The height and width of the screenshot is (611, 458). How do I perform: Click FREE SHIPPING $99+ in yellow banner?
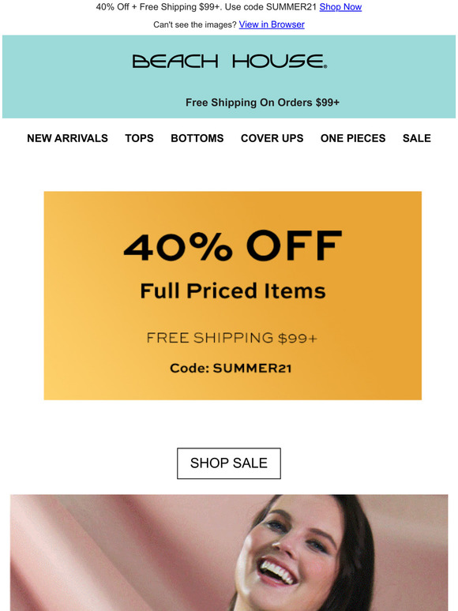[232, 338]
